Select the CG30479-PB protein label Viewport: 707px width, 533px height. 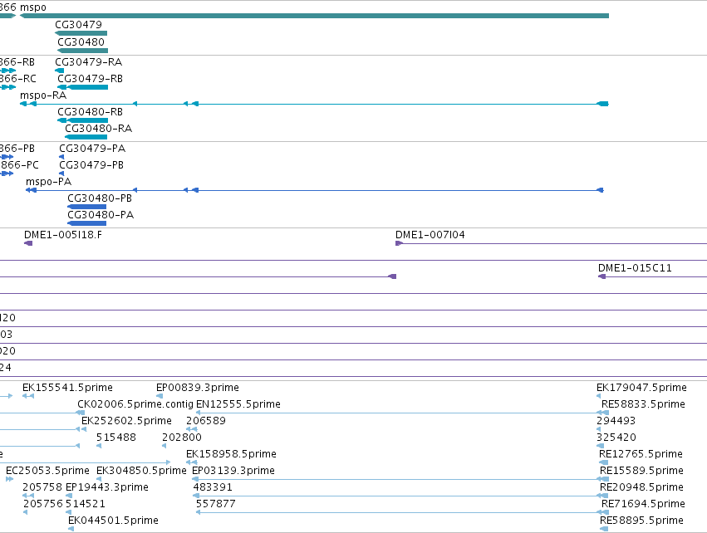[x=91, y=165]
